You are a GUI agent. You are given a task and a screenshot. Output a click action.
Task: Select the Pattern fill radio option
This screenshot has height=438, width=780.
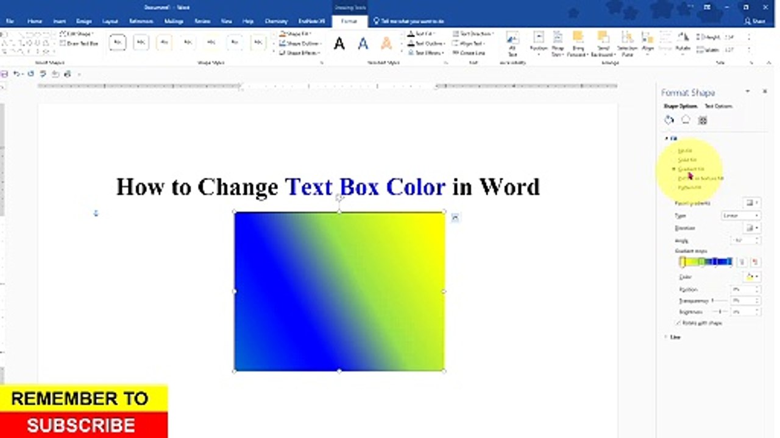tap(687, 187)
